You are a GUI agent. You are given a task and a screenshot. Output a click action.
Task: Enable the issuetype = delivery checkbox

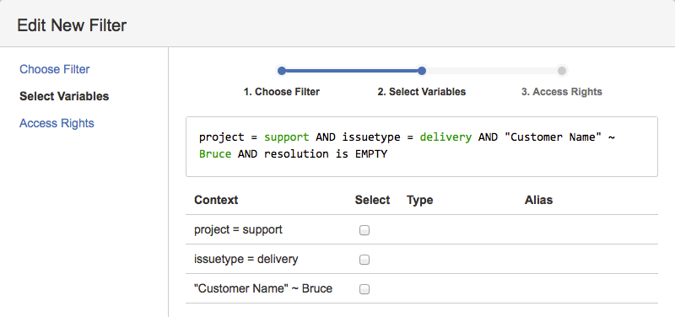[x=364, y=260]
